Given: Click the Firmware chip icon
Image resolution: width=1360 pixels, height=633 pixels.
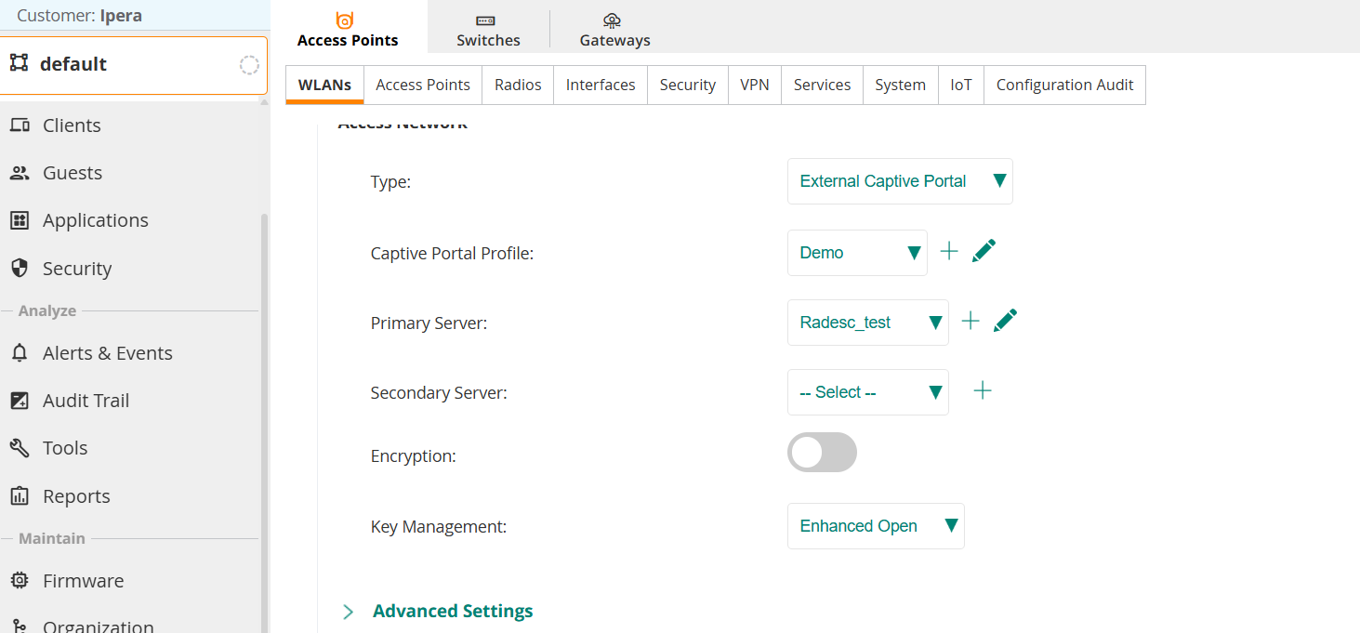Looking at the screenshot, I should tap(19, 581).
